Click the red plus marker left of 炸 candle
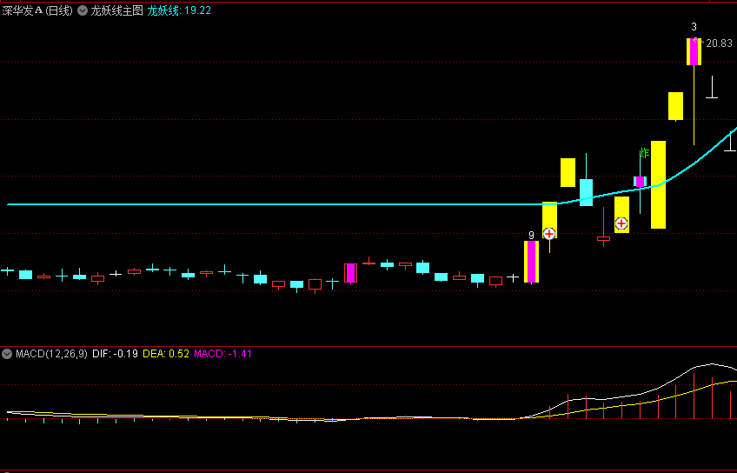This screenshot has width=737, height=473. (621, 223)
